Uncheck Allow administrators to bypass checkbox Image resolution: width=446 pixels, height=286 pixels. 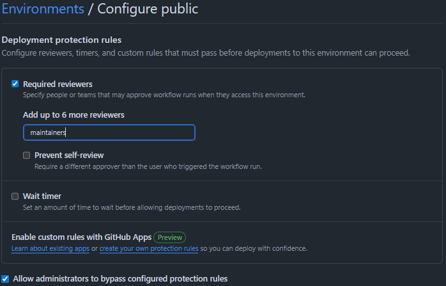tap(5, 278)
